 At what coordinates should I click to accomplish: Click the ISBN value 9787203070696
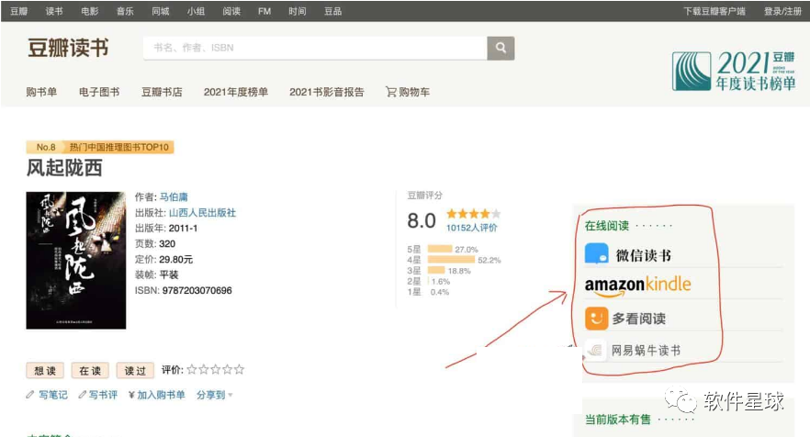(197, 290)
